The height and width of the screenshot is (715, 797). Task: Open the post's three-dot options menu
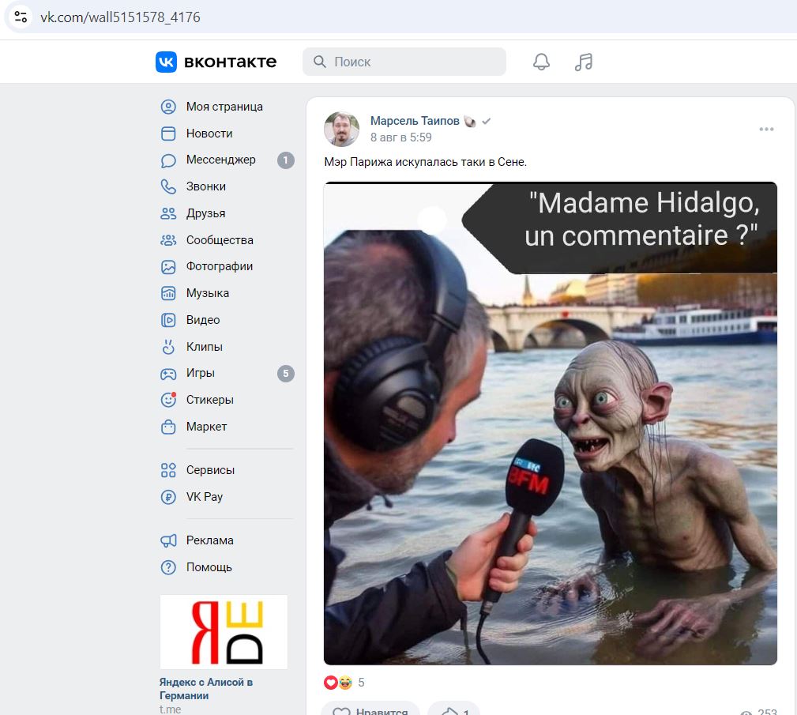766,129
